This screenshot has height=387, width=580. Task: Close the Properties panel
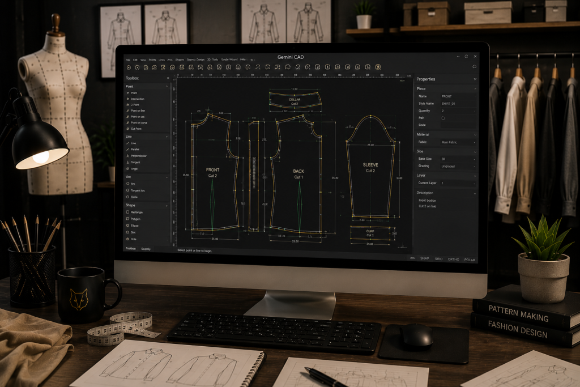point(475,79)
